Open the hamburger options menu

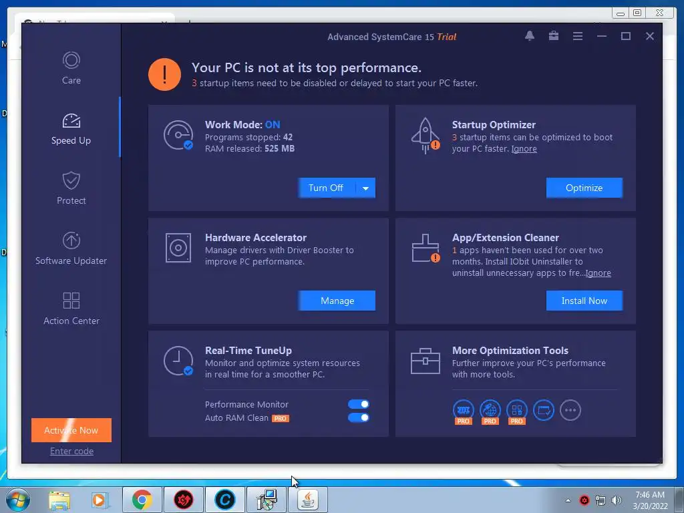pos(578,36)
